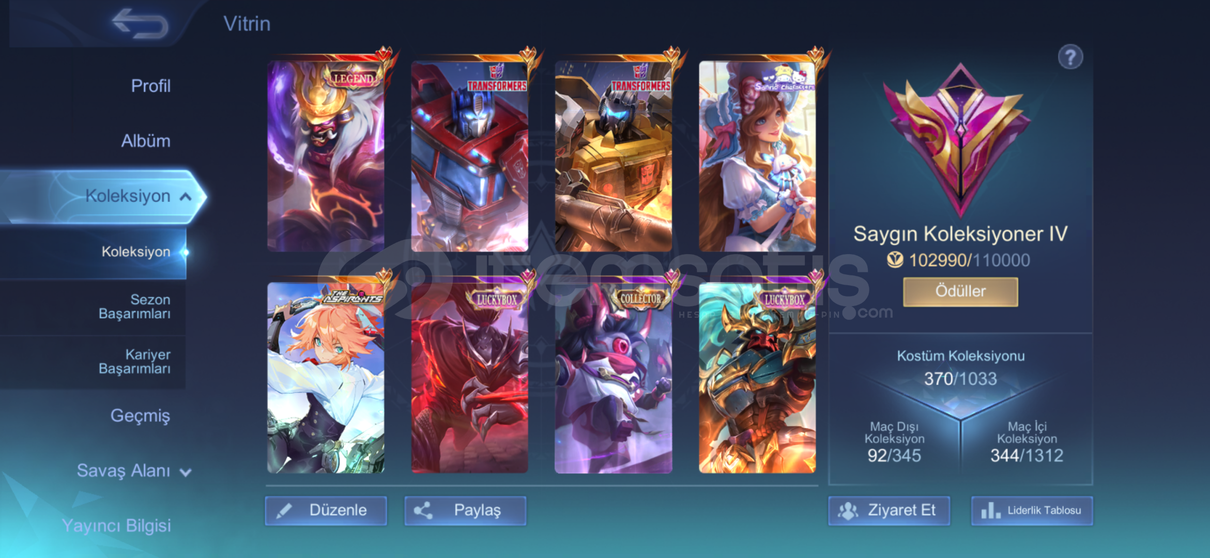Select the Collector skin card

click(613, 377)
